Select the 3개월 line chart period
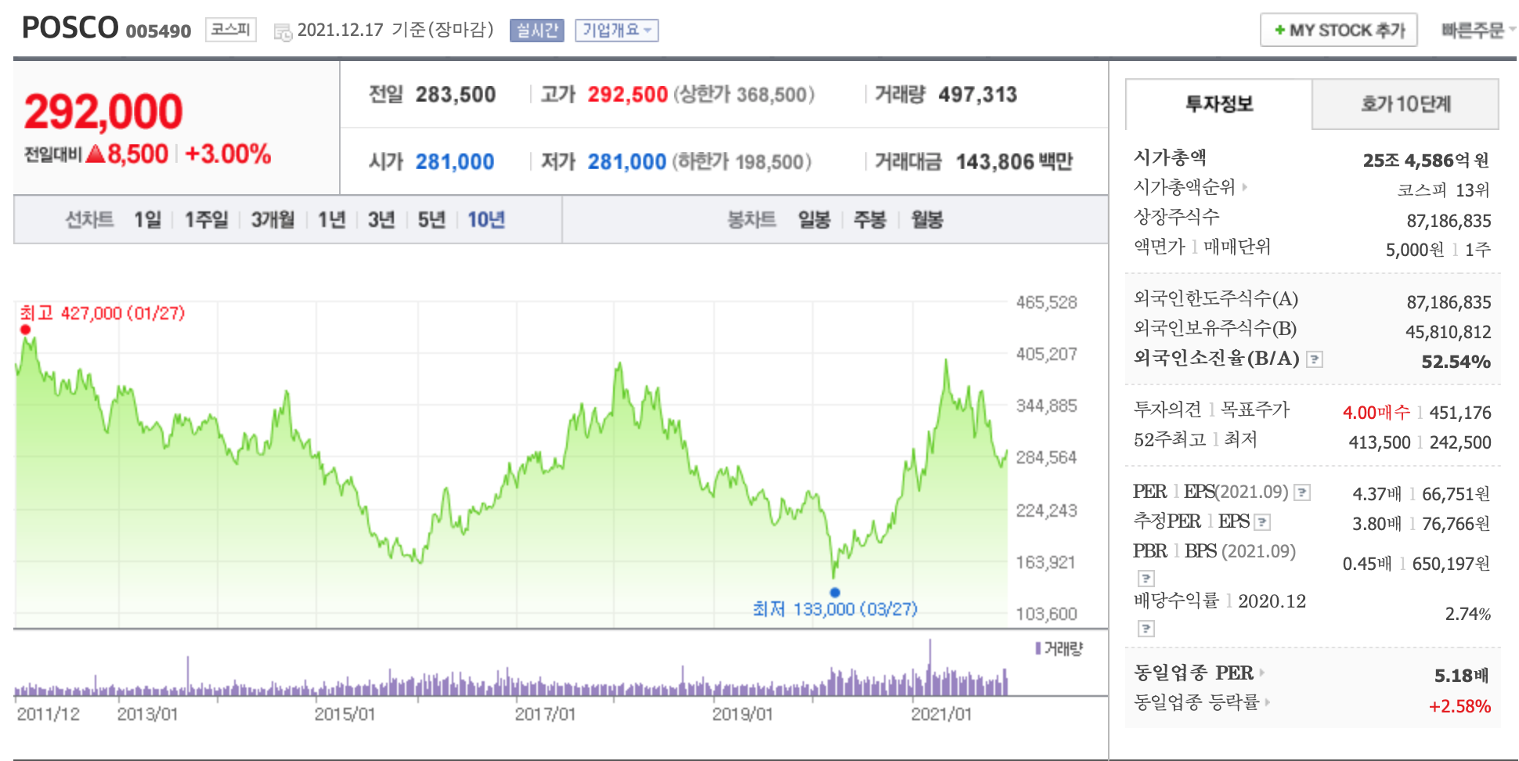Image resolution: width=1519 pixels, height=761 pixels. [272, 220]
